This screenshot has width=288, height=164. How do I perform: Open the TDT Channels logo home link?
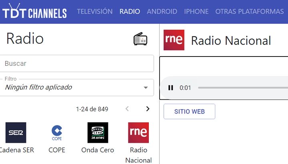[x=34, y=11]
